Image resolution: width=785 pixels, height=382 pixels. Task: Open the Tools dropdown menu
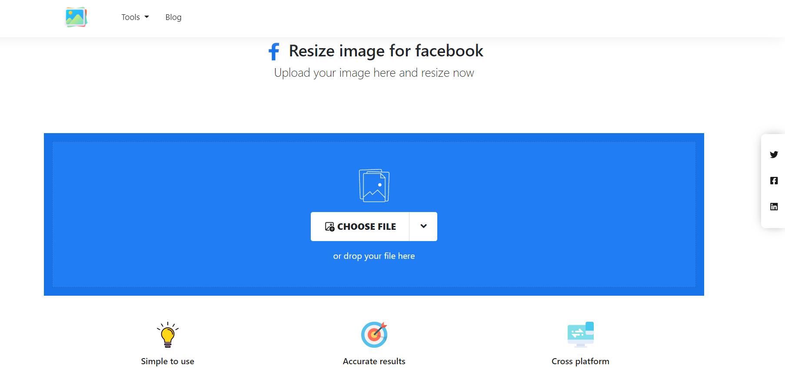(x=135, y=17)
